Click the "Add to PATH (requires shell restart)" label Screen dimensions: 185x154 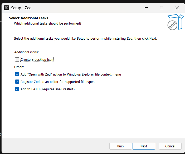[x=47, y=89]
